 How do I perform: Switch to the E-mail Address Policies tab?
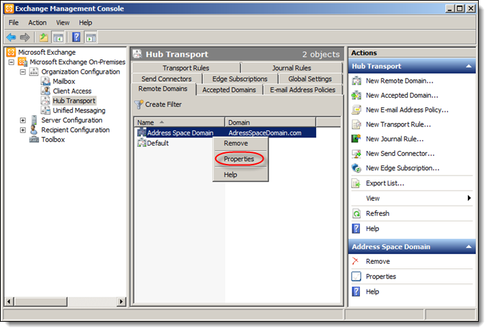303,90
